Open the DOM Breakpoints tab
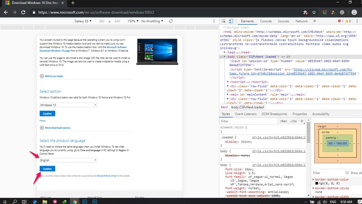This screenshot has height=204, width=362. tap(274, 114)
